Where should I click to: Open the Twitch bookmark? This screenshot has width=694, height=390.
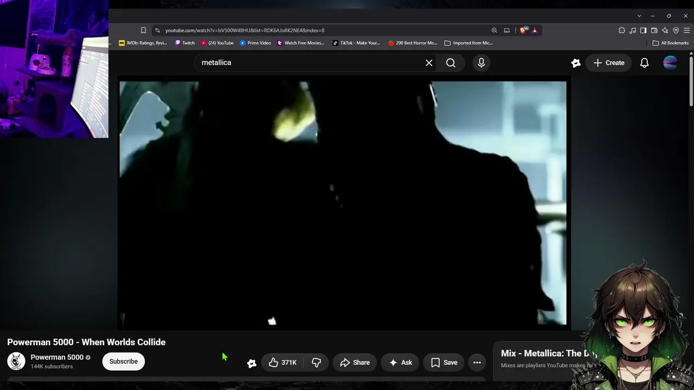click(185, 43)
